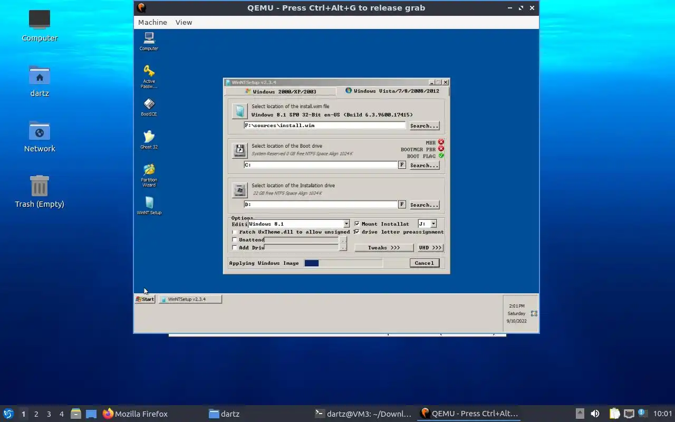Screen dimensions: 675x422
Task: Open the VHD >>> options
Action: [x=430, y=247]
